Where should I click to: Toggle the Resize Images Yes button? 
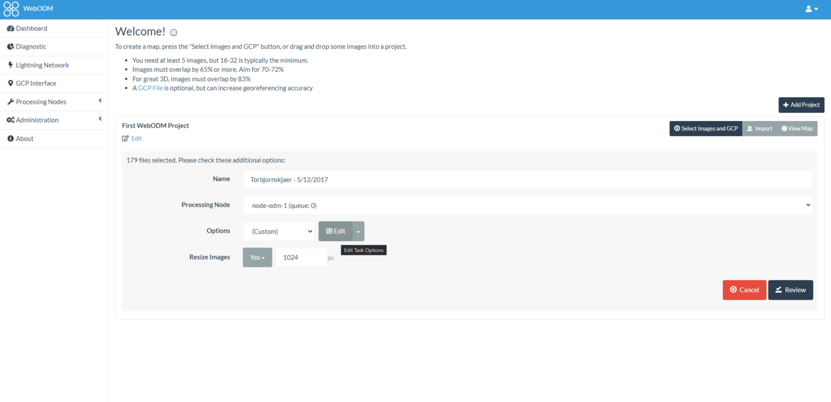pos(257,258)
